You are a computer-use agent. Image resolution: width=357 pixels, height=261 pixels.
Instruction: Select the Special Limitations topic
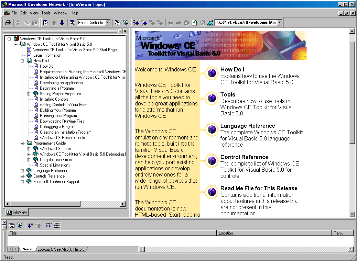pyautogui.click(x=55, y=165)
